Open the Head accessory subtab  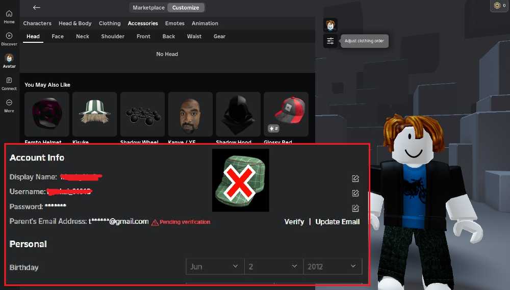point(33,36)
